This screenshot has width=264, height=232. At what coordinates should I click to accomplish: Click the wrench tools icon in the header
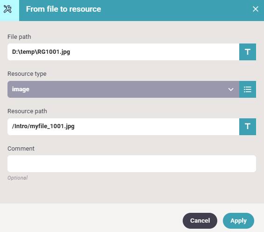pos(7,9)
